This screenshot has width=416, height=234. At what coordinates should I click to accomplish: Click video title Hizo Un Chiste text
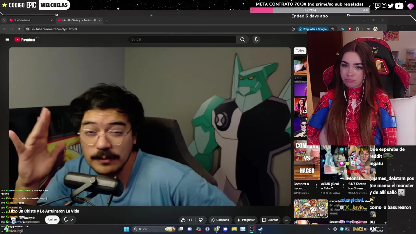click(x=44, y=211)
